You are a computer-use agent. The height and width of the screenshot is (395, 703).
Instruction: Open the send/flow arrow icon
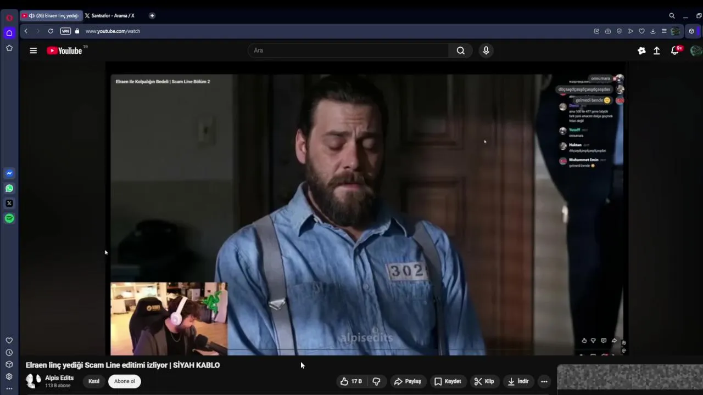pos(631,31)
